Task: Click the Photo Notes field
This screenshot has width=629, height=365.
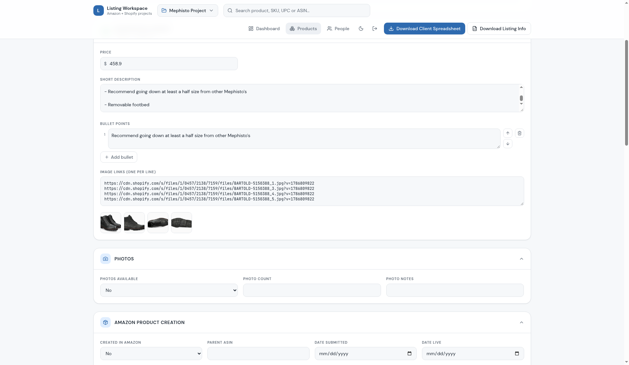Action: pyautogui.click(x=455, y=290)
